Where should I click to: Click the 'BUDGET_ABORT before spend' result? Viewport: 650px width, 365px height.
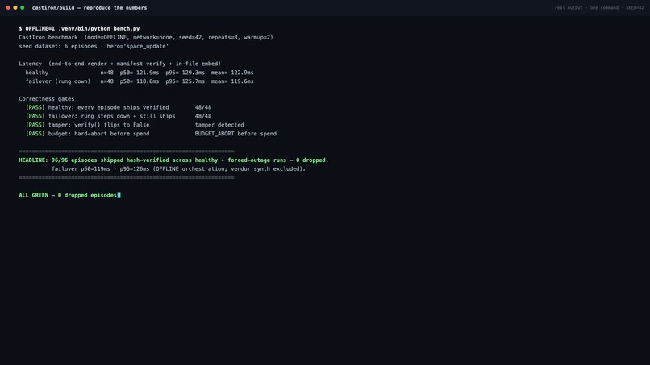pos(235,134)
